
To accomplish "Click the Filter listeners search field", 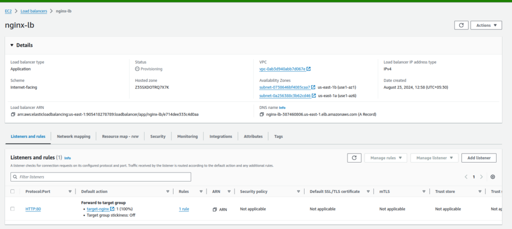I will click(x=101, y=177).
